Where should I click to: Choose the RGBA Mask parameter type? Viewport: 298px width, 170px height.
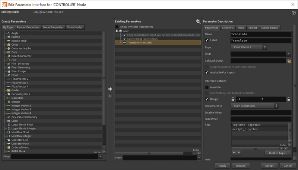pos(18,151)
